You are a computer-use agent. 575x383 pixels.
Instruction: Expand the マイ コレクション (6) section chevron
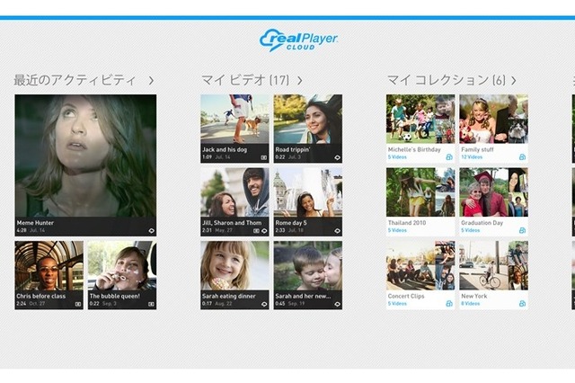click(x=514, y=81)
